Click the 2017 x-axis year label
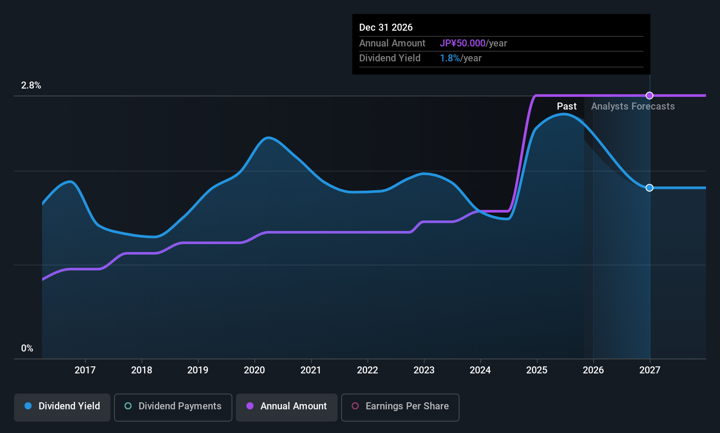Viewport: 720px width, 433px height. (85, 370)
